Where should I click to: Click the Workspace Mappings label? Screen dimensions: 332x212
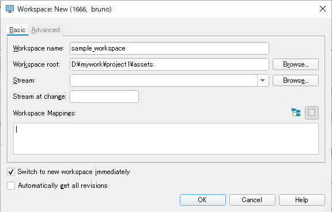44,113
